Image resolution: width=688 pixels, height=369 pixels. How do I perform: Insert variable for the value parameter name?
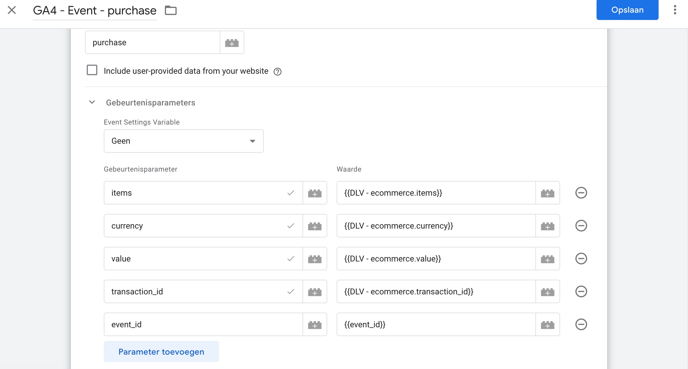point(315,259)
